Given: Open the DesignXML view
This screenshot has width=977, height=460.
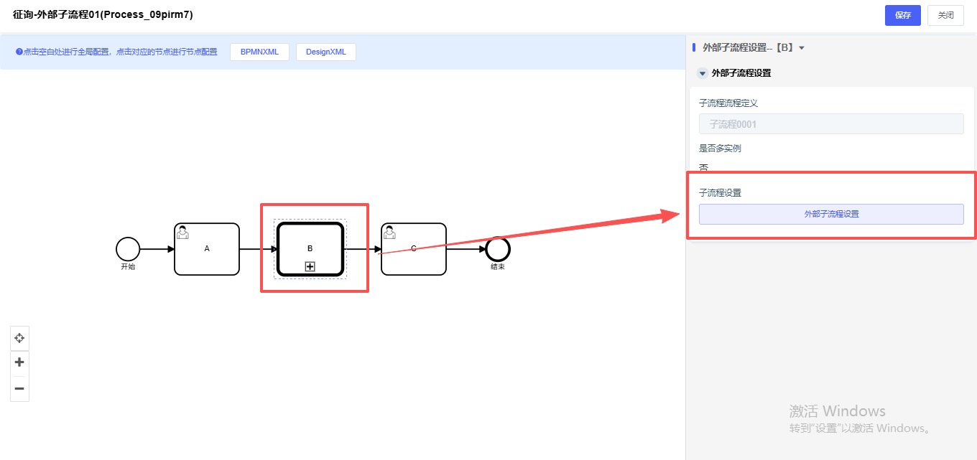Looking at the screenshot, I should point(325,52).
